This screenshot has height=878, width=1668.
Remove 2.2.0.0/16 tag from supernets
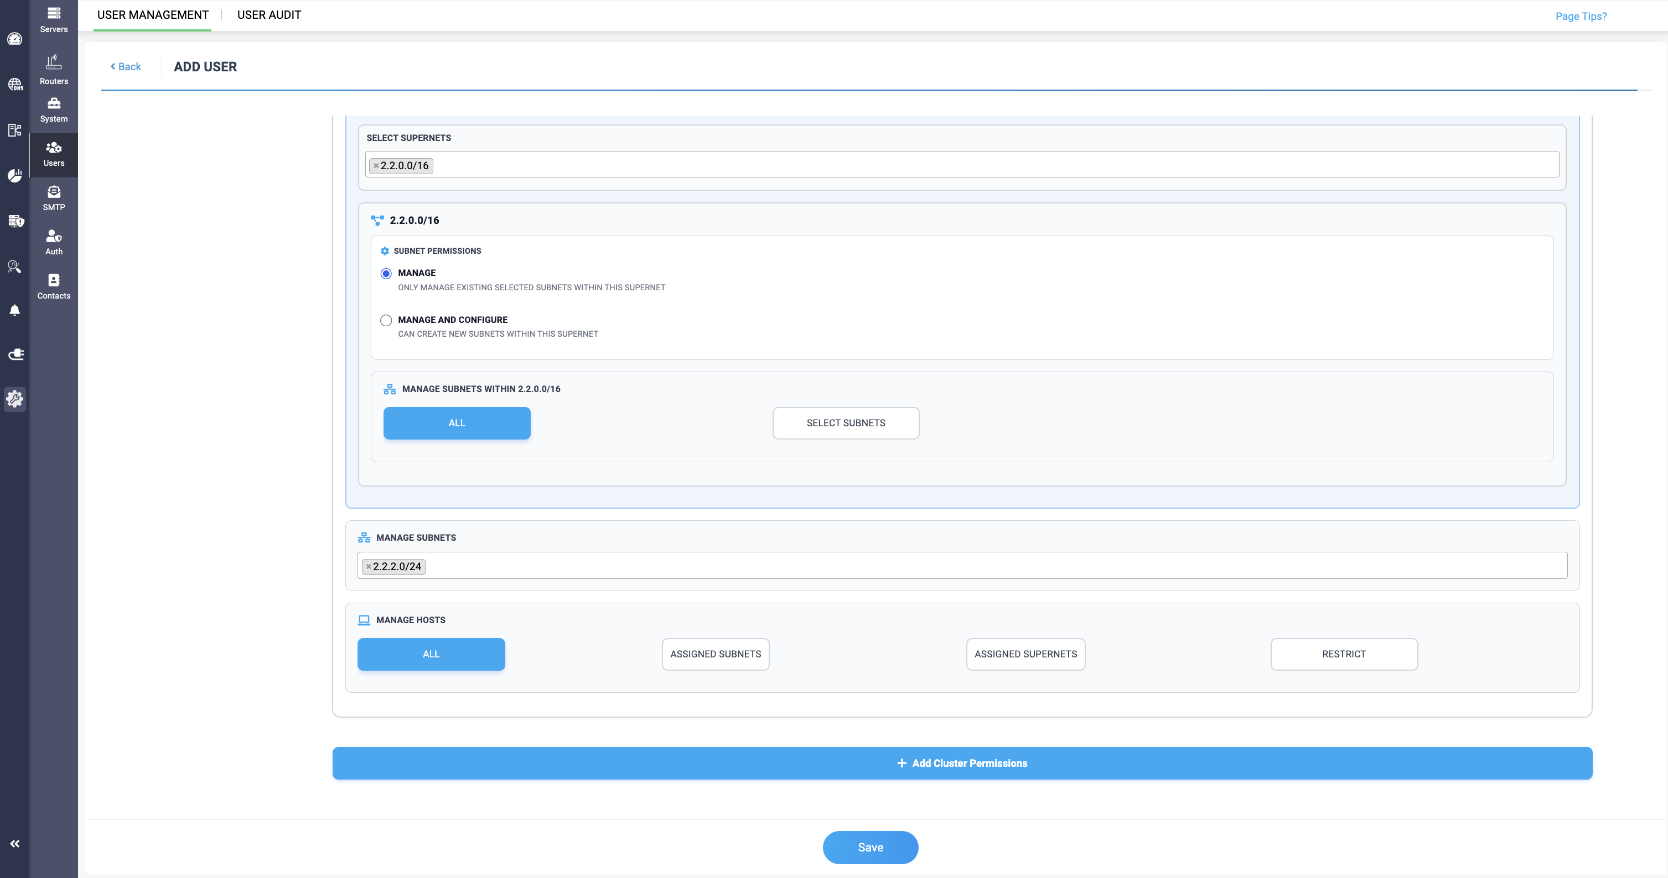tap(376, 166)
